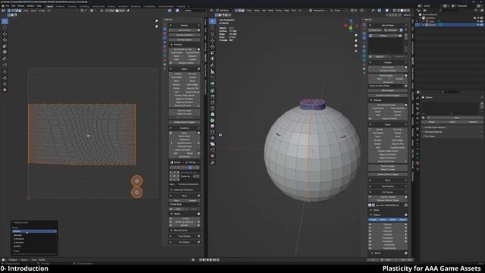Toggle the camera view icon in viewport
Image resolution: width=485 pixels, height=273 pixels.
coord(356,45)
